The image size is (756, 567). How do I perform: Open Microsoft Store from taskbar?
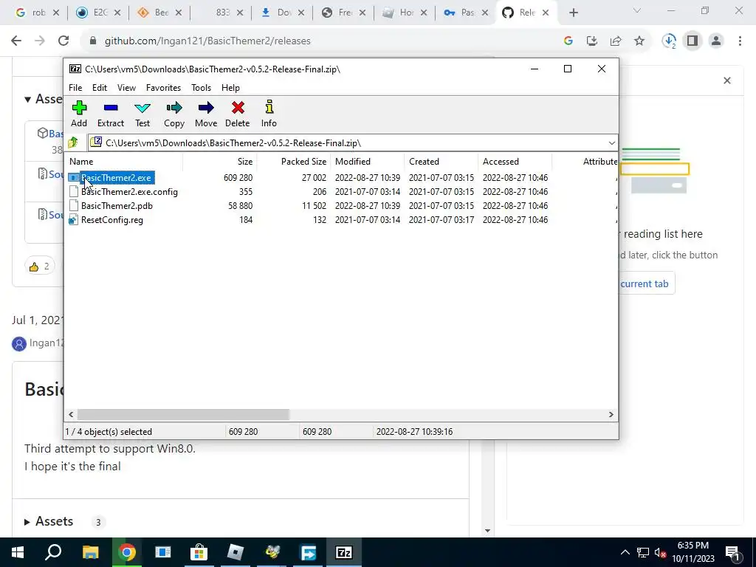[199, 552]
